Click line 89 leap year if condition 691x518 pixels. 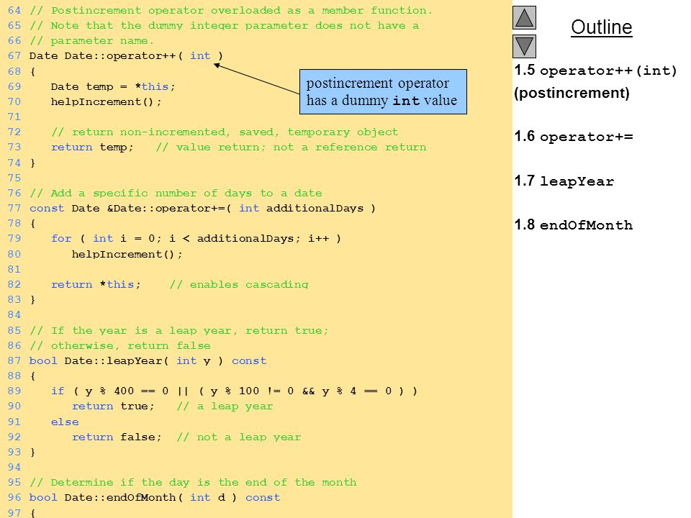coord(234,391)
